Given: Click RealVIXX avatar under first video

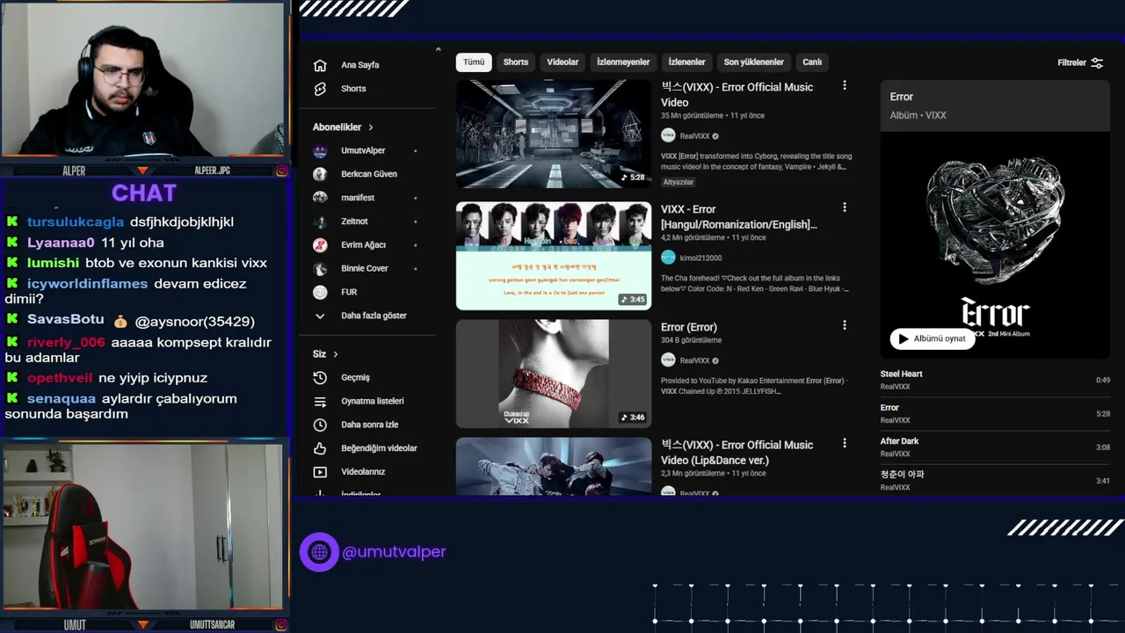Looking at the screenshot, I should [x=668, y=136].
